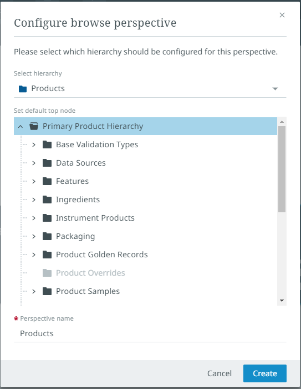
Task: Select the Instrument Products tree item
Action: click(x=95, y=218)
